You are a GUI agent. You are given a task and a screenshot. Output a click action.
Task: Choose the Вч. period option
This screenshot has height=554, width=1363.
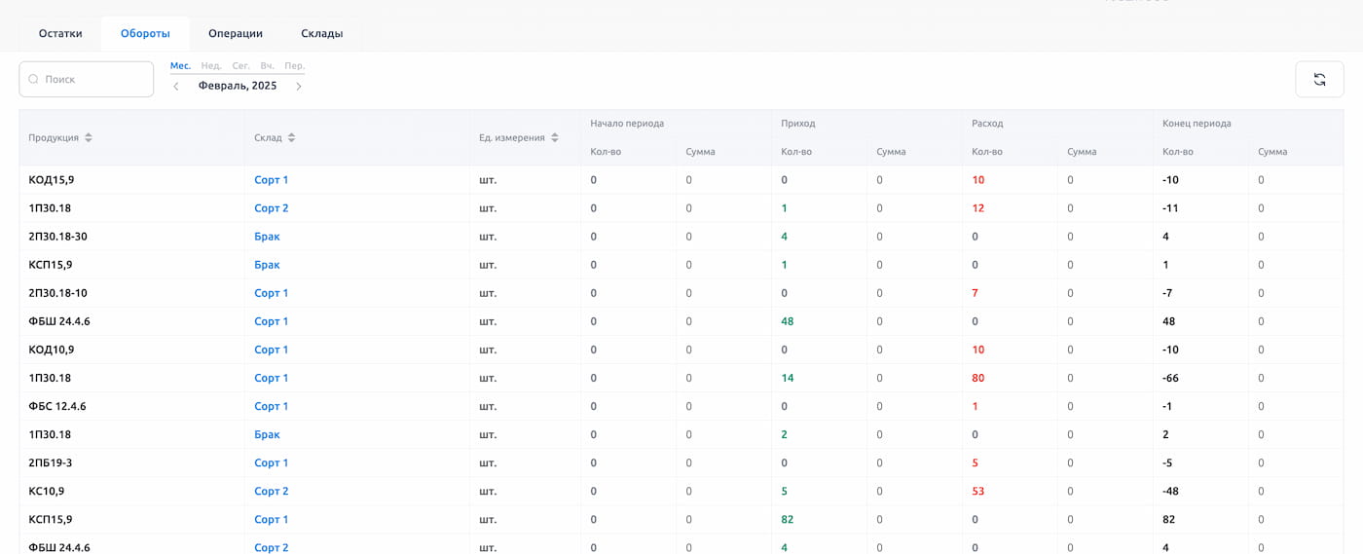267,66
